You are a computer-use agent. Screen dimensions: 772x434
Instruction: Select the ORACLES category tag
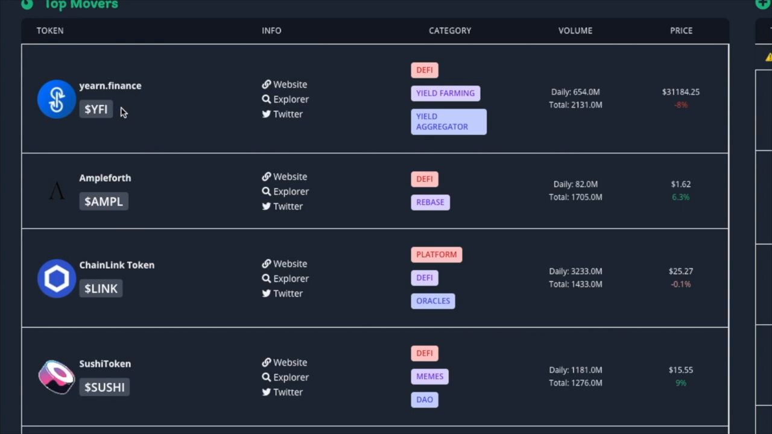433,301
